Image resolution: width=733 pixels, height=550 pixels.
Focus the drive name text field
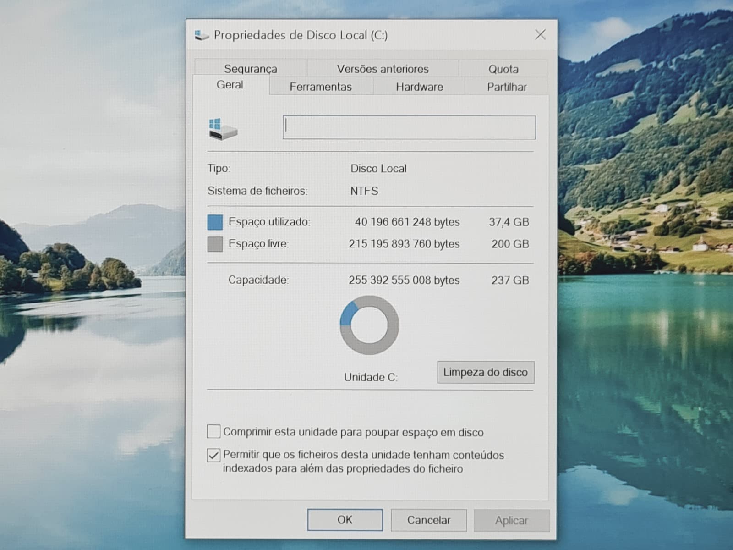409,127
